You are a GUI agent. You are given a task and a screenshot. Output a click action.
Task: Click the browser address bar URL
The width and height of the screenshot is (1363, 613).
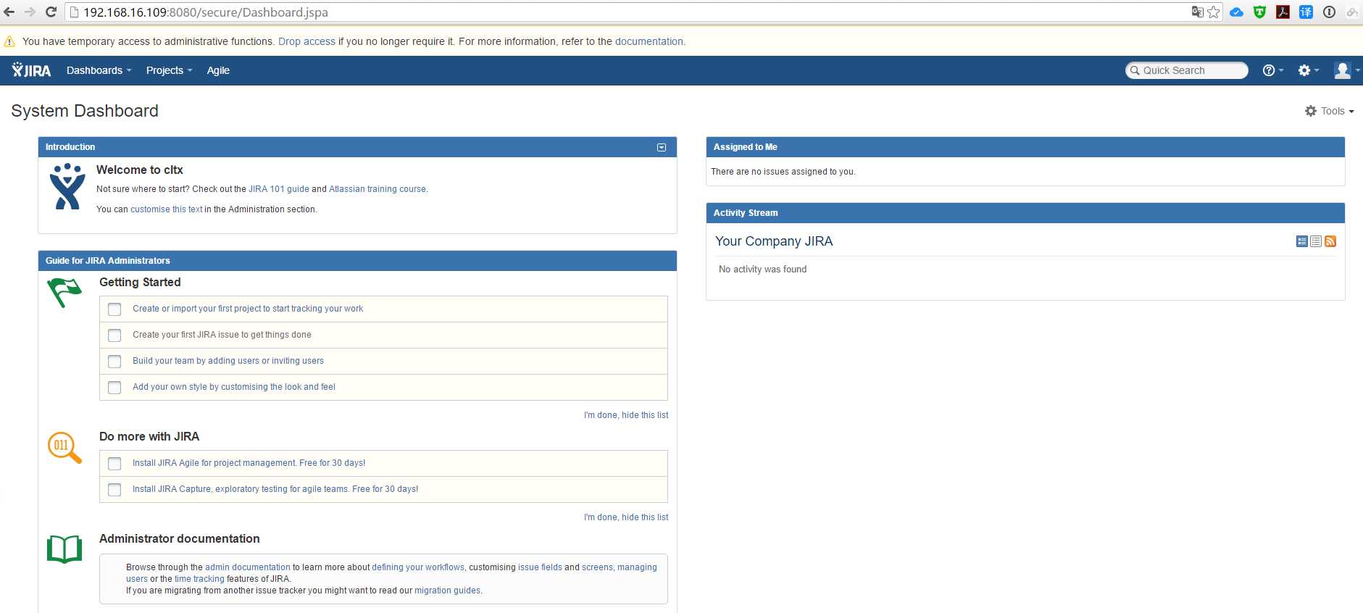click(x=206, y=12)
